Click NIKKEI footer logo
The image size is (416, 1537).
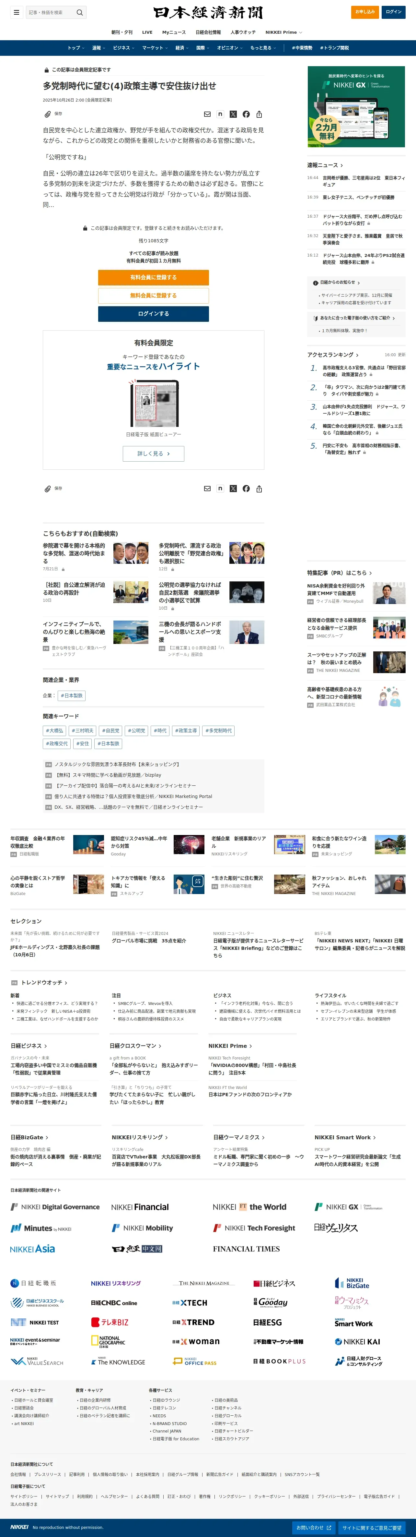point(19,1527)
